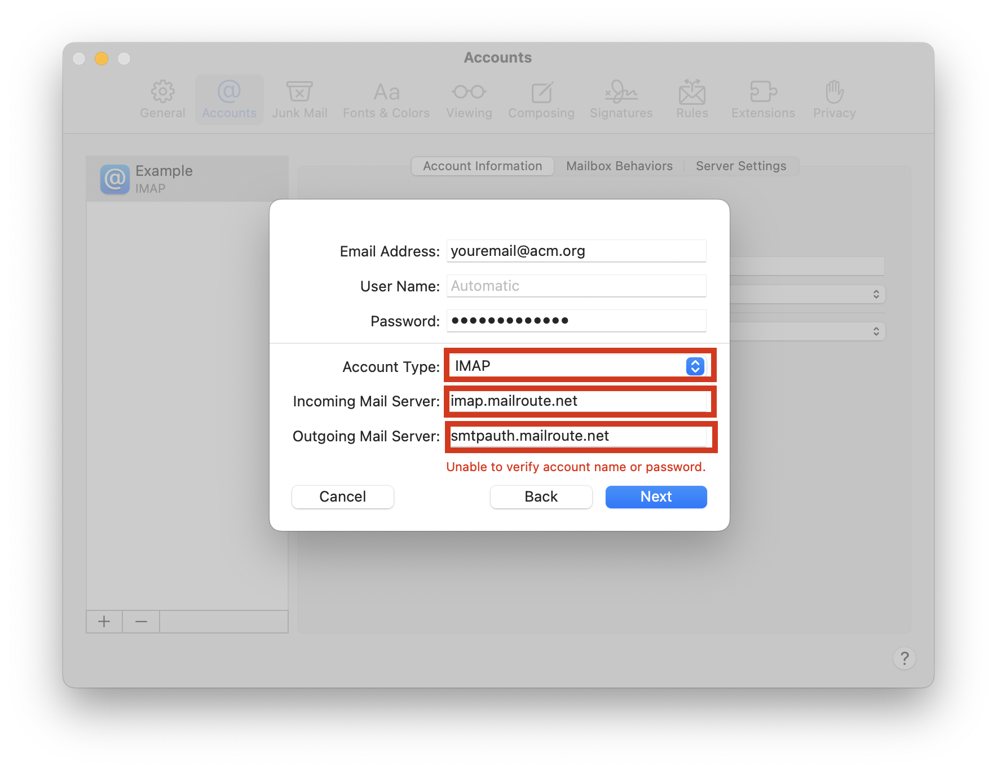Click the User Name field
This screenshot has width=997, height=771.
point(576,286)
